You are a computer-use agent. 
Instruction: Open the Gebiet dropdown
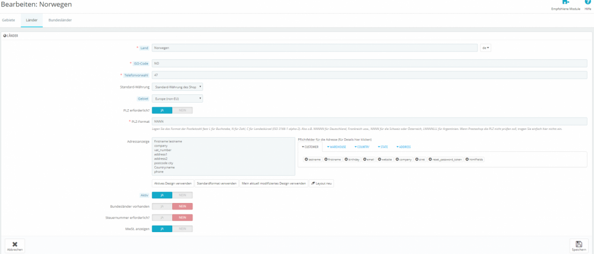(x=177, y=99)
